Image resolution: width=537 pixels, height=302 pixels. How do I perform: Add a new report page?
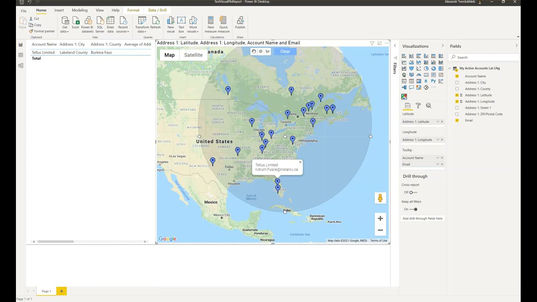[61, 291]
